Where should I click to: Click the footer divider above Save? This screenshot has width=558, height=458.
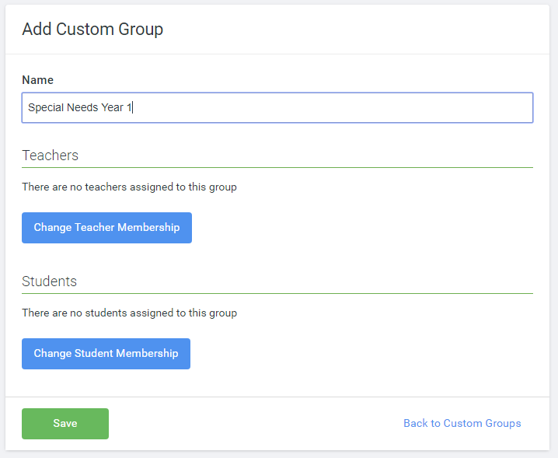[277, 397]
